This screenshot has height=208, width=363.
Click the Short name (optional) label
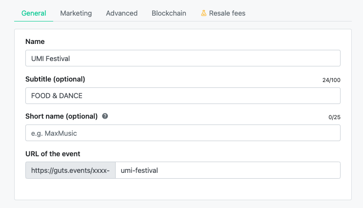[x=61, y=116]
